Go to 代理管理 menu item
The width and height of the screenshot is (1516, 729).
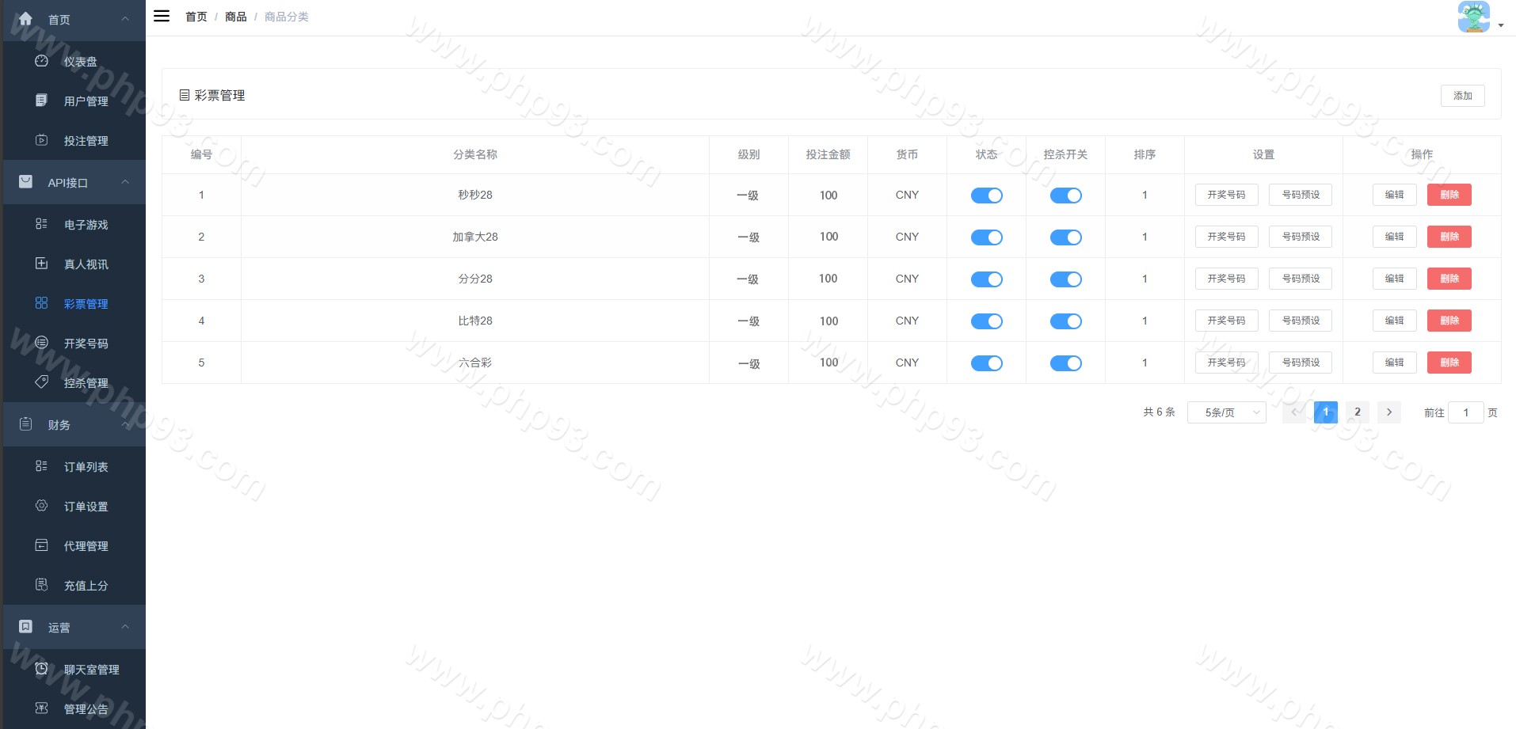(86, 546)
